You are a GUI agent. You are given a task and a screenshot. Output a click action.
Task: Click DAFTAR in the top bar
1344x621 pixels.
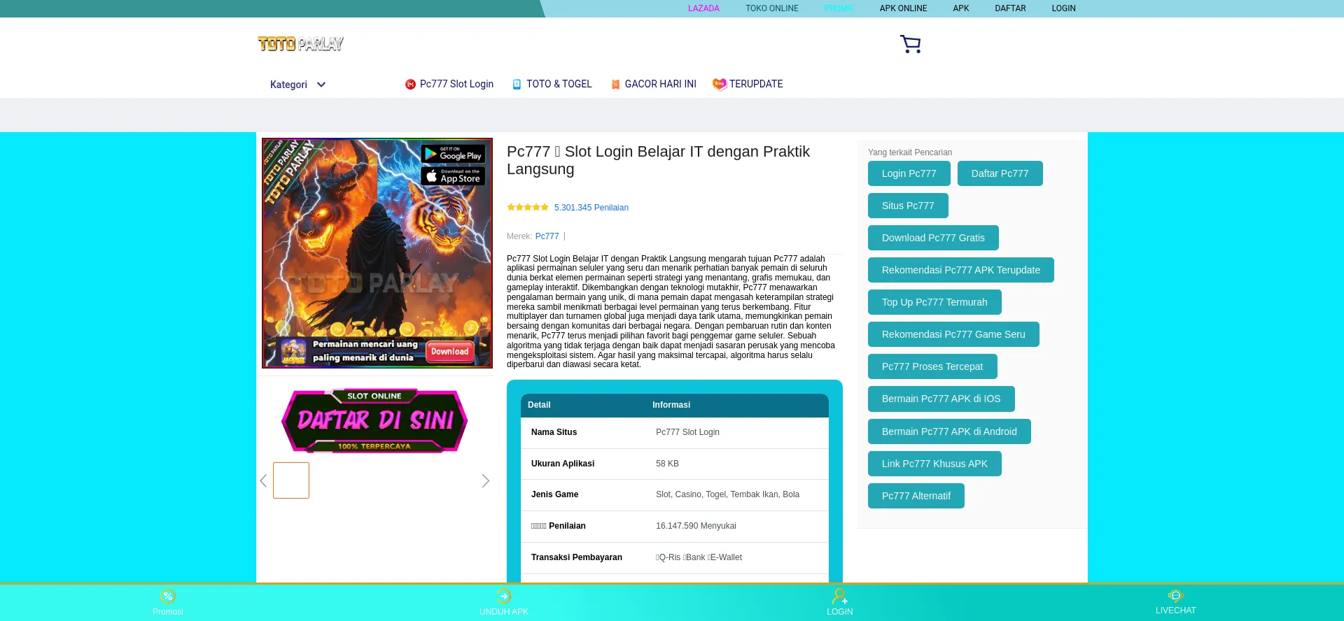(1010, 8)
